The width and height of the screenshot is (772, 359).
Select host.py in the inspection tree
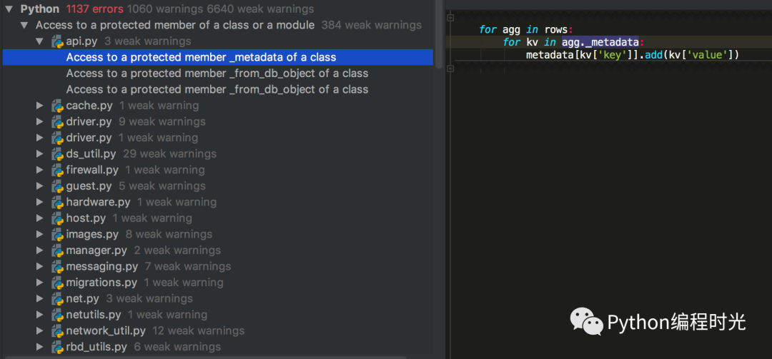(86, 218)
